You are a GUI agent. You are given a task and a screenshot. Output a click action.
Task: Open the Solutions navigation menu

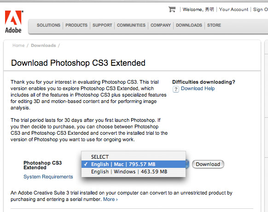click(x=48, y=25)
